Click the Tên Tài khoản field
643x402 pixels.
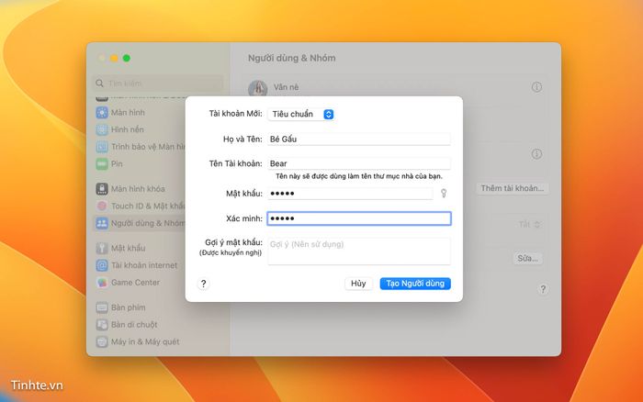(359, 163)
